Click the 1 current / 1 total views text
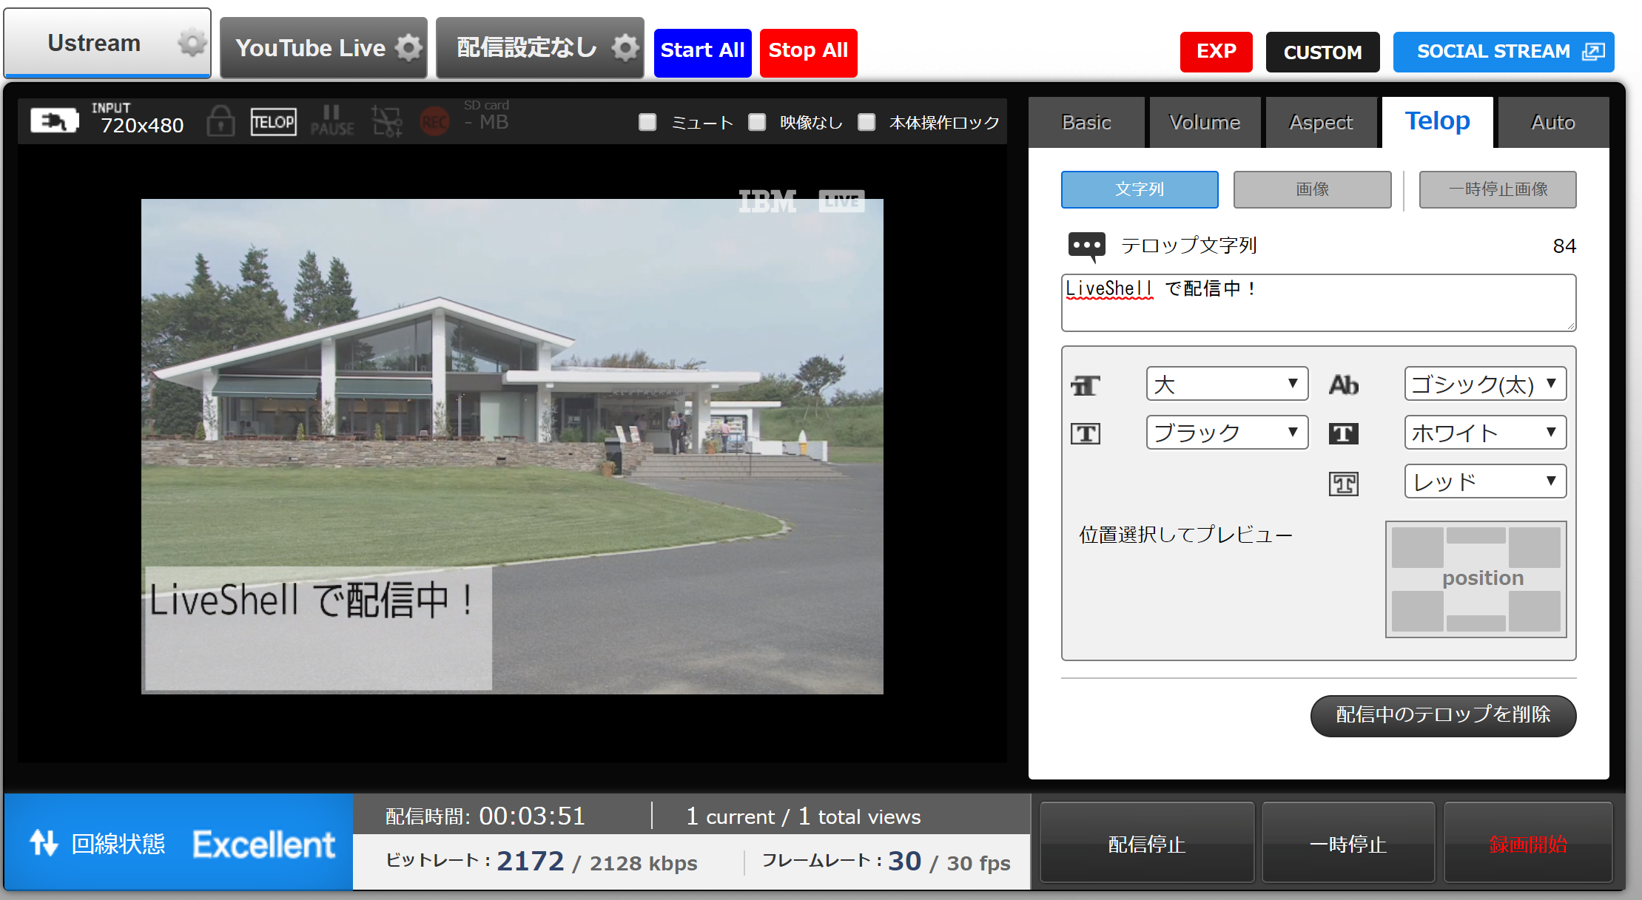The image size is (1642, 900). 803,816
